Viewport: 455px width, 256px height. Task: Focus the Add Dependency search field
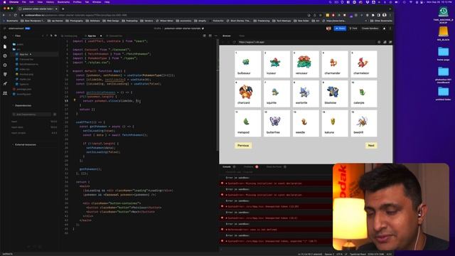click(32, 114)
